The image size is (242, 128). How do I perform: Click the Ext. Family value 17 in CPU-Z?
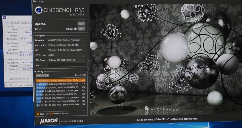pos(24,50)
